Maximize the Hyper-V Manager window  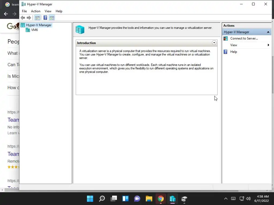(x=253, y=4)
